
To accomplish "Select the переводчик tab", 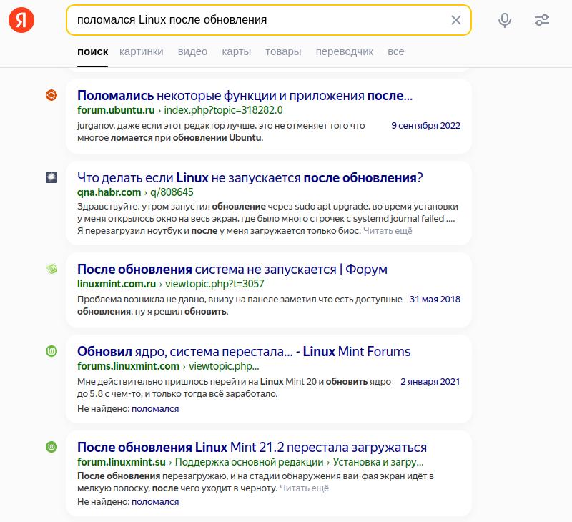I will point(345,51).
